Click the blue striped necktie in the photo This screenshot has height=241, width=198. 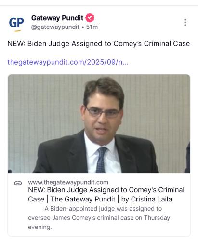tap(101, 160)
